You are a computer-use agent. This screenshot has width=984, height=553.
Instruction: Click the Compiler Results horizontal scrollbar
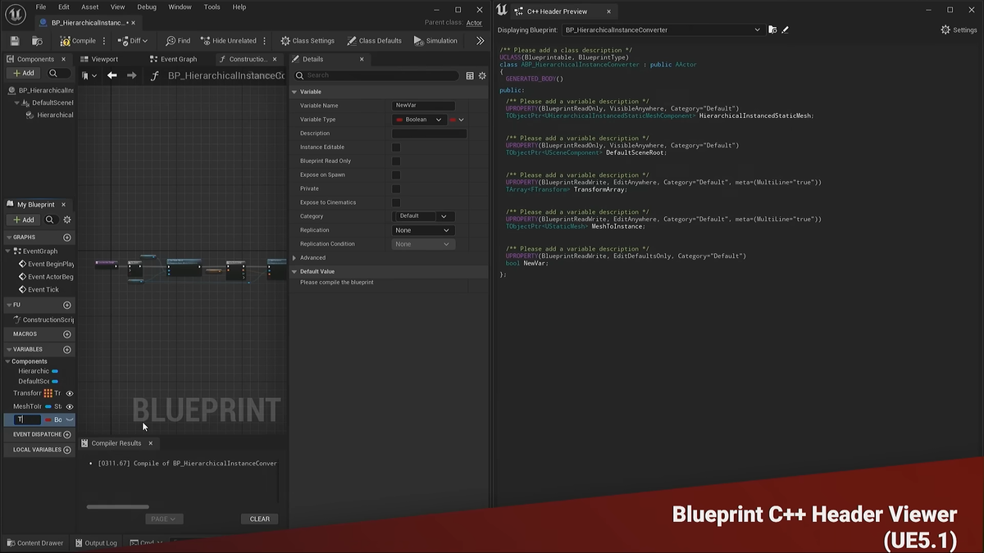pos(118,506)
